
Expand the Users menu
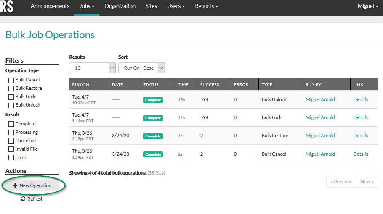click(176, 6)
